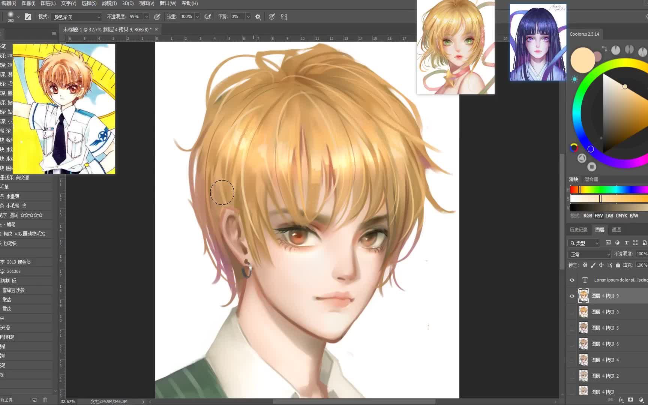Lock all padlock icon
The width and height of the screenshot is (648, 405).
click(x=618, y=265)
